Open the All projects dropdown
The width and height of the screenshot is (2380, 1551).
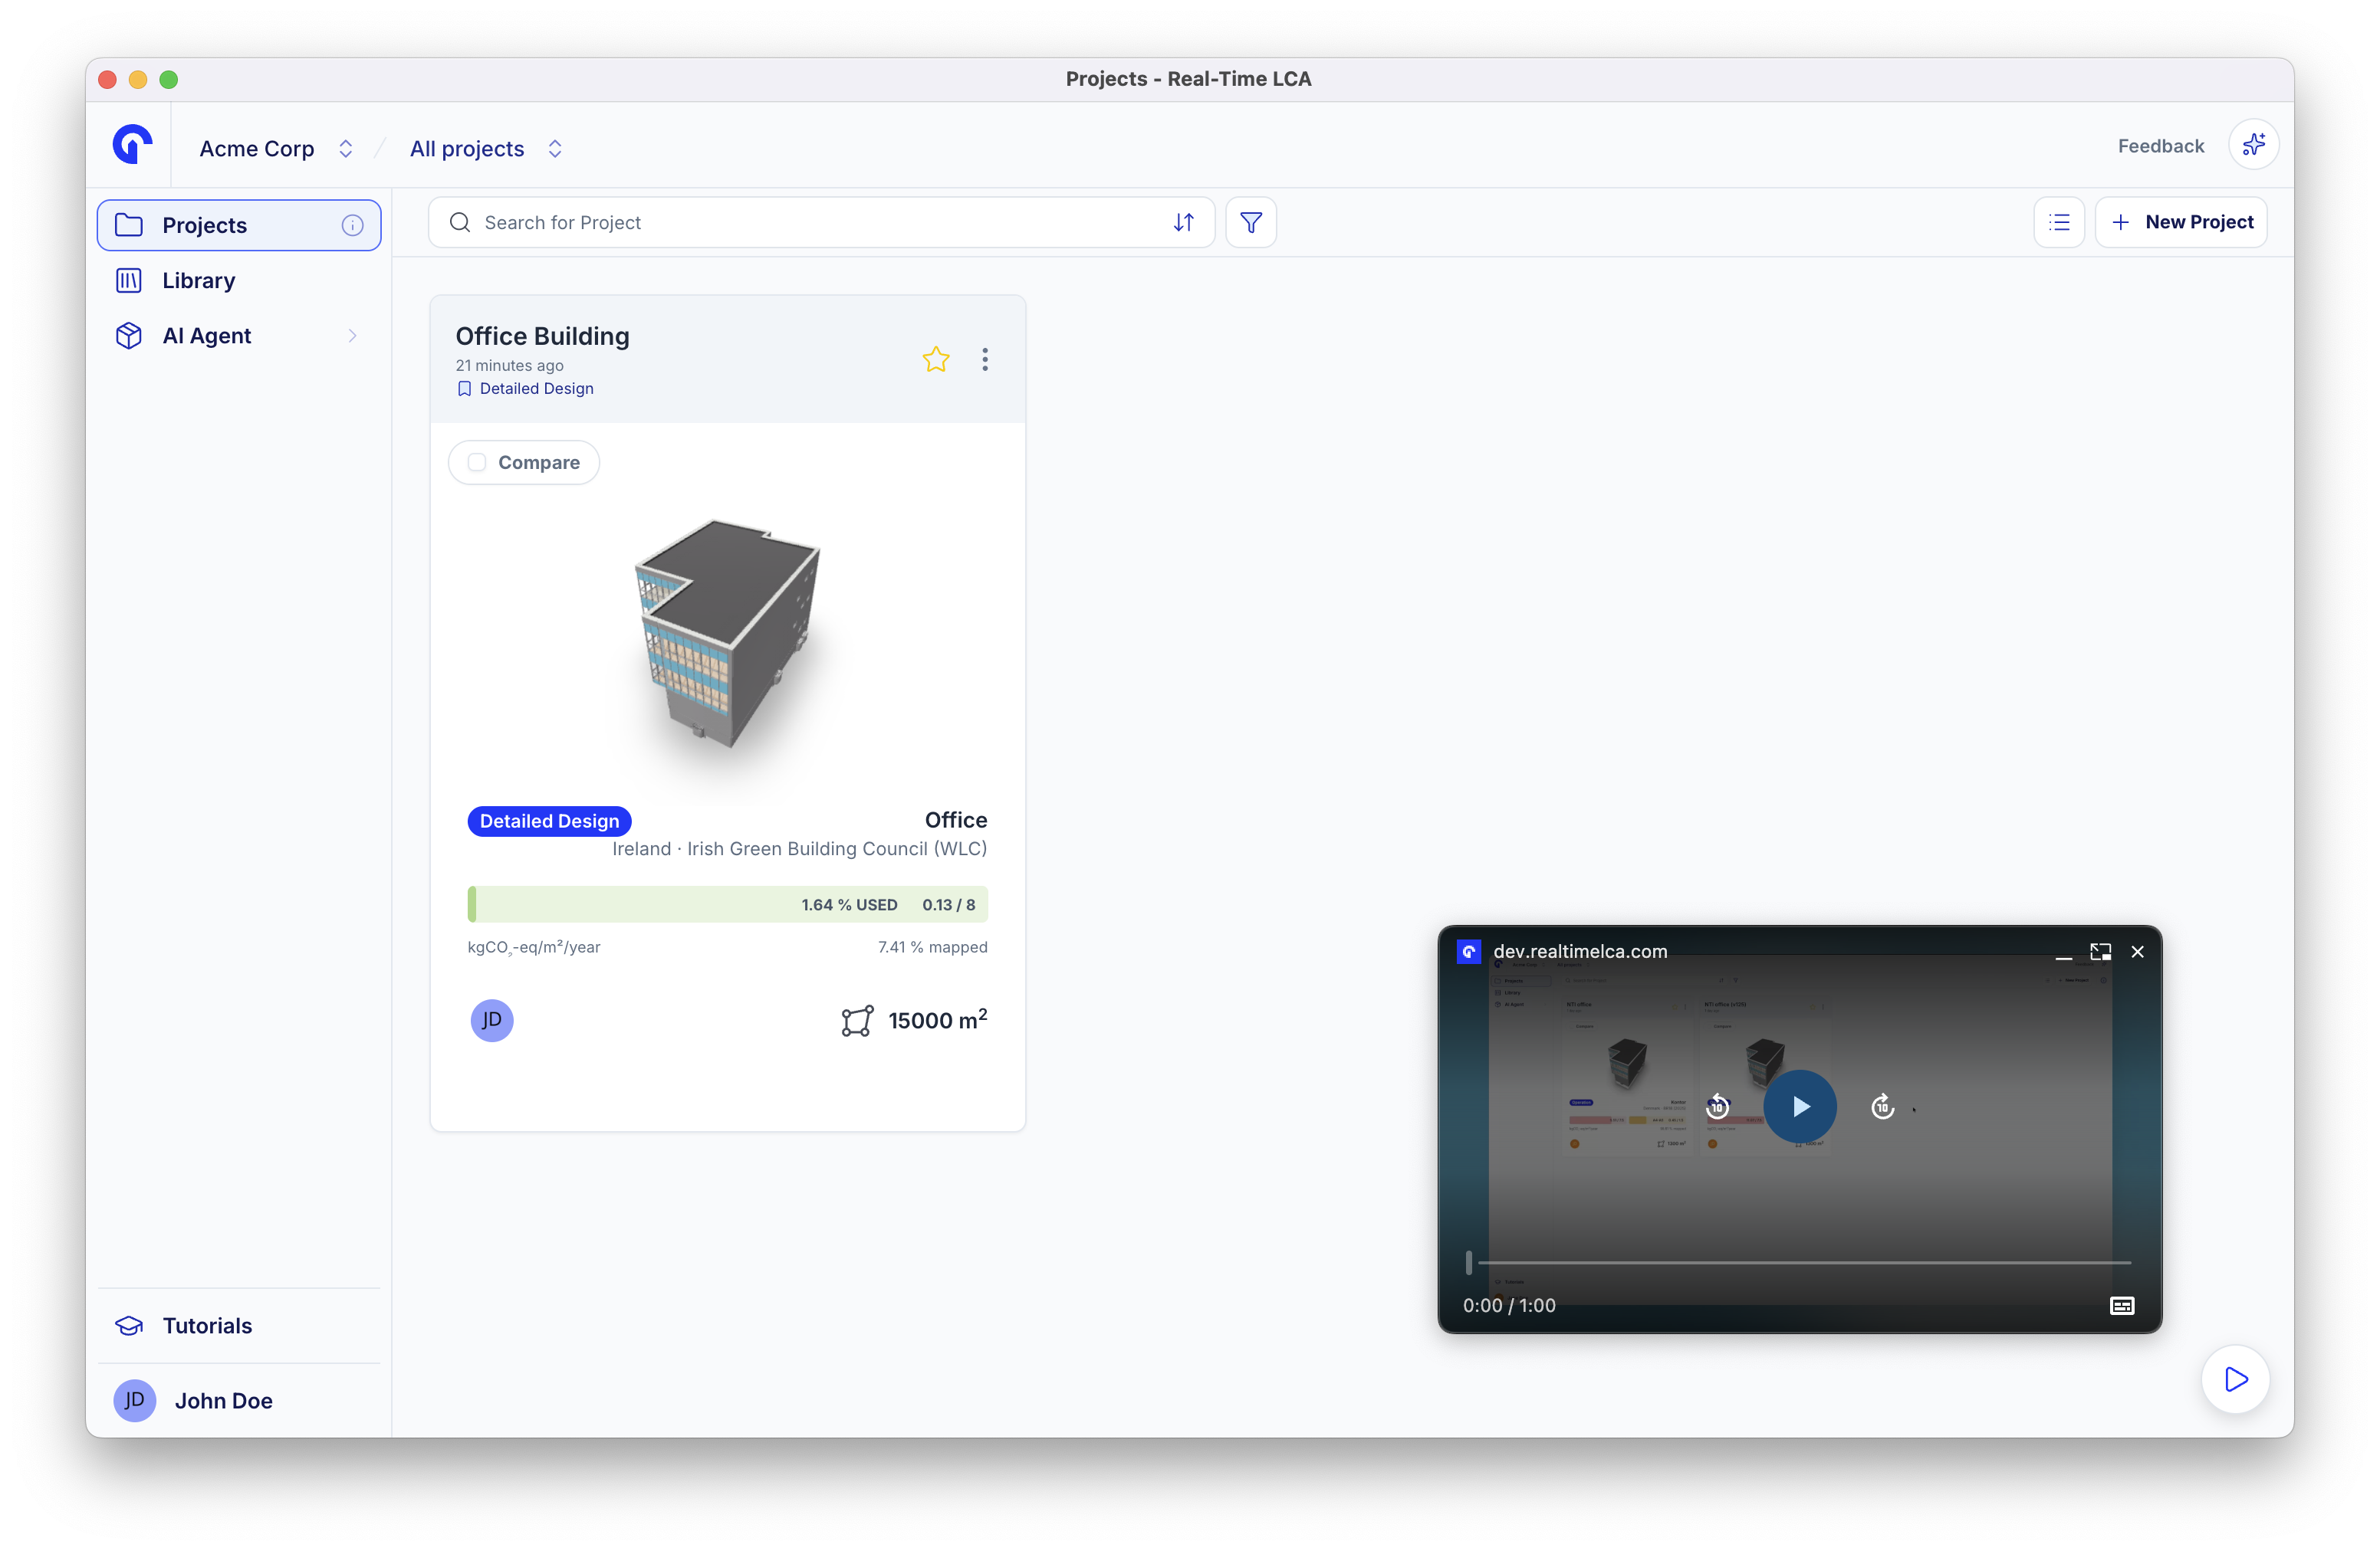486,148
